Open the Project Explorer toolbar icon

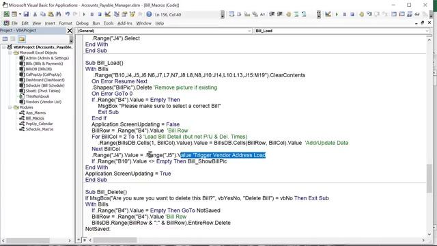click(117, 14)
